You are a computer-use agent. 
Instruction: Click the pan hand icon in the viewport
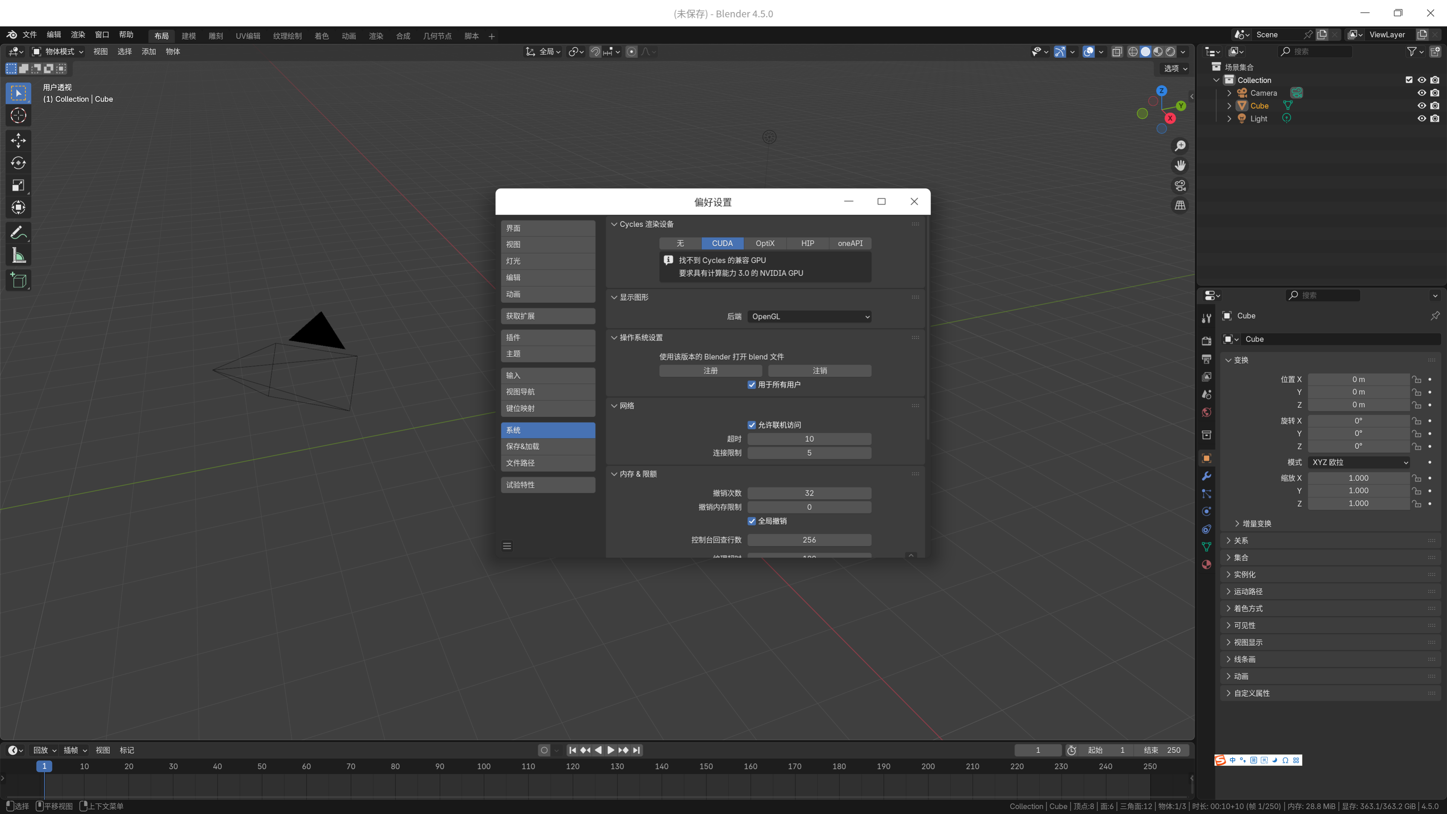pyautogui.click(x=1180, y=166)
